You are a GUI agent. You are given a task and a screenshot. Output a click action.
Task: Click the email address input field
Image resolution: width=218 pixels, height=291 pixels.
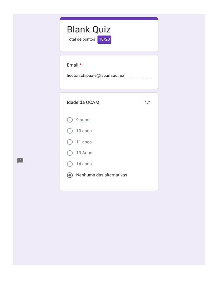109,76
